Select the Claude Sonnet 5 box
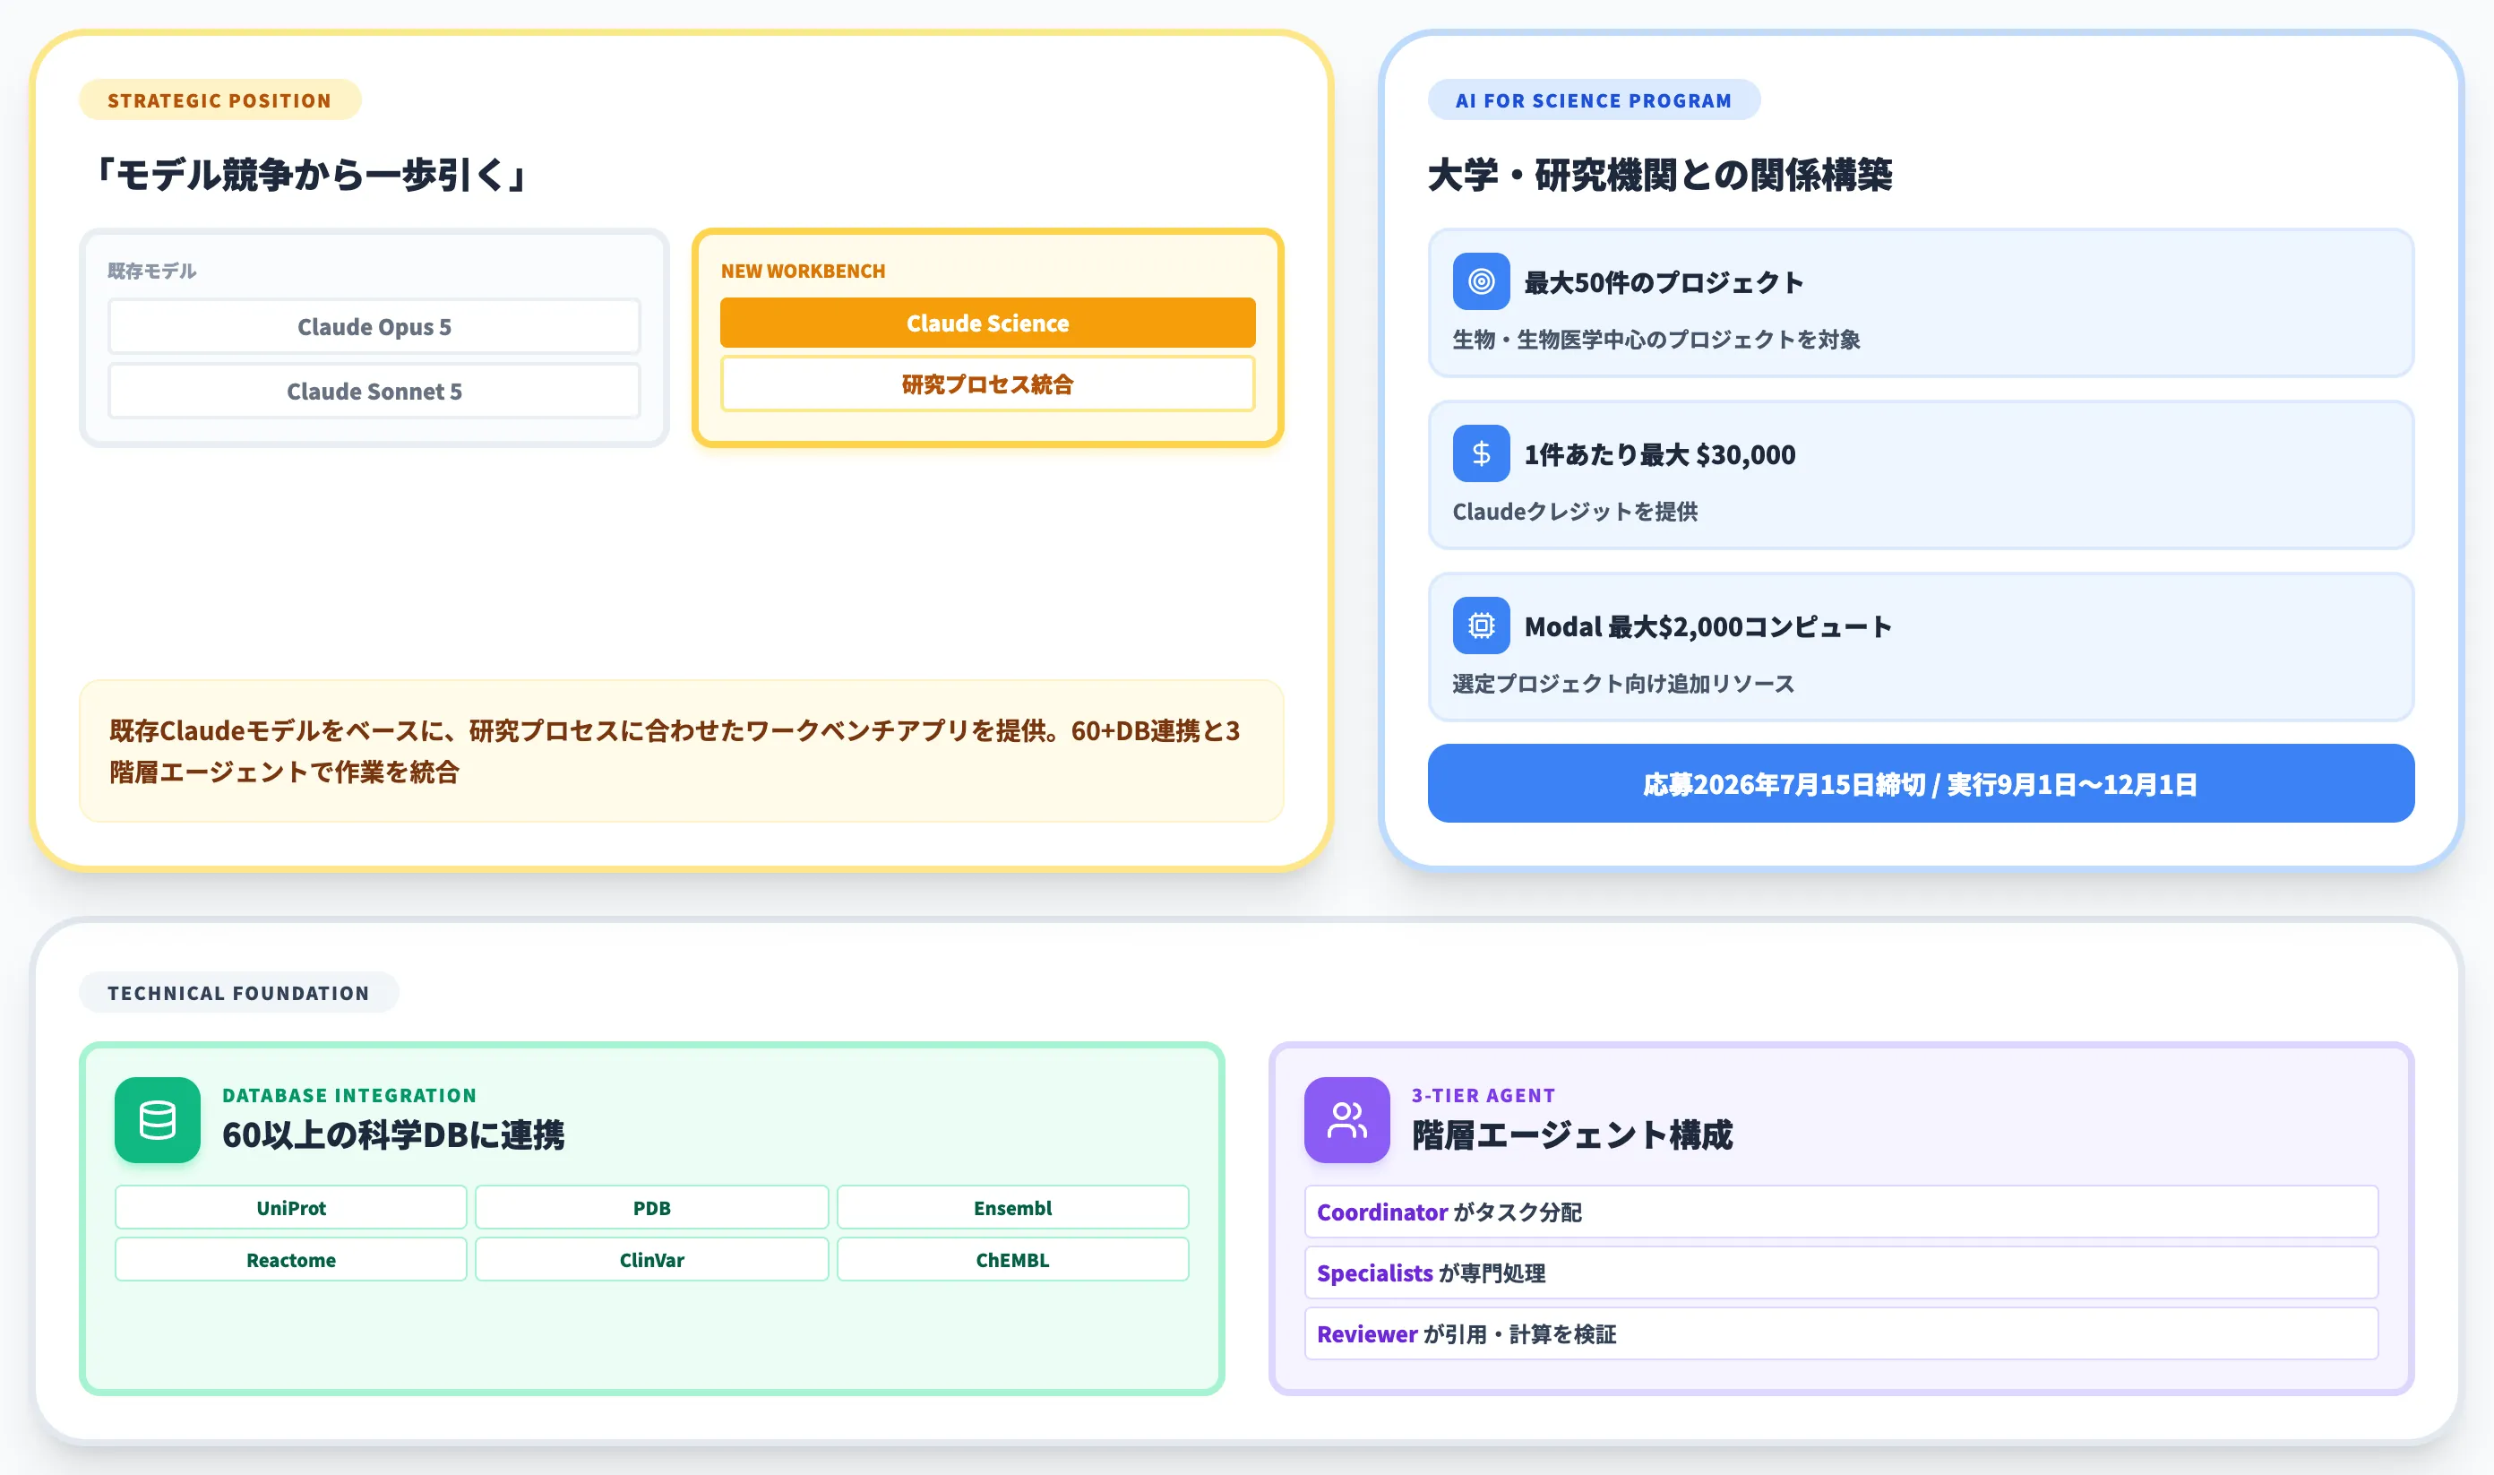This screenshot has height=1475, width=2494. tap(374, 391)
